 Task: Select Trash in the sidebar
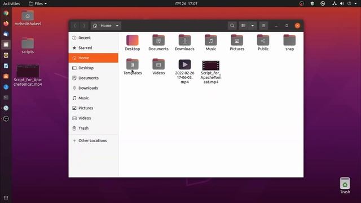pyautogui.click(x=94, y=128)
